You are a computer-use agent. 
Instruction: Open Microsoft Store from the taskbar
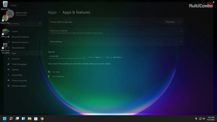pyautogui.click(x=36, y=119)
